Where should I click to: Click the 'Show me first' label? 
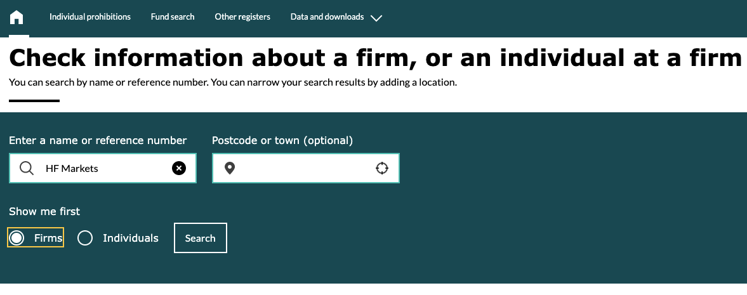point(45,211)
